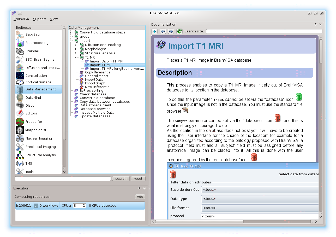The height and width of the screenshot is (237, 336).
Task: Click the search button
Action: pos(121,179)
